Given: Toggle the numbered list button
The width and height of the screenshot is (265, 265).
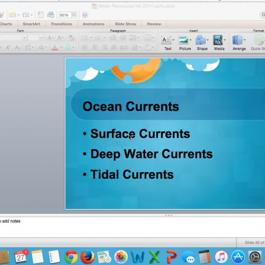Looking at the screenshot, I should coord(98,38).
